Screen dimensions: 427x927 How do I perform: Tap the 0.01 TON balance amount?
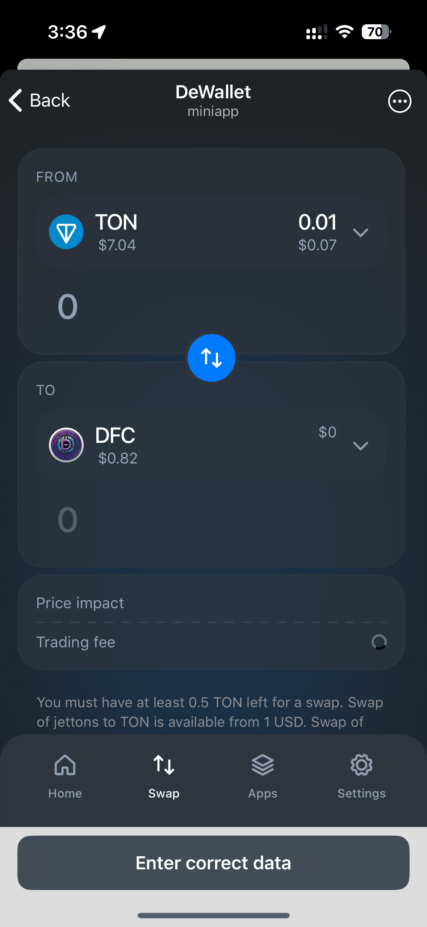click(317, 222)
